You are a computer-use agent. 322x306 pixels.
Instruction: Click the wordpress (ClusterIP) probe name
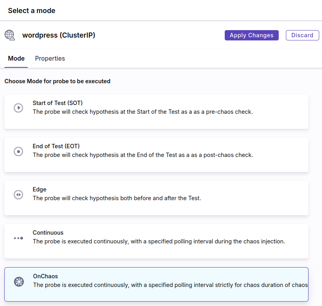(59, 35)
